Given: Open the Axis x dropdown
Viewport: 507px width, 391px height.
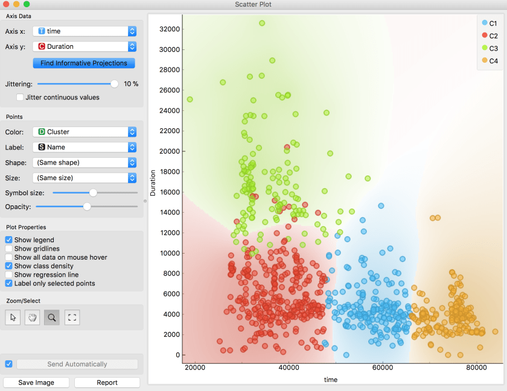Looking at the screenshot, I should (x=84, y=31).
